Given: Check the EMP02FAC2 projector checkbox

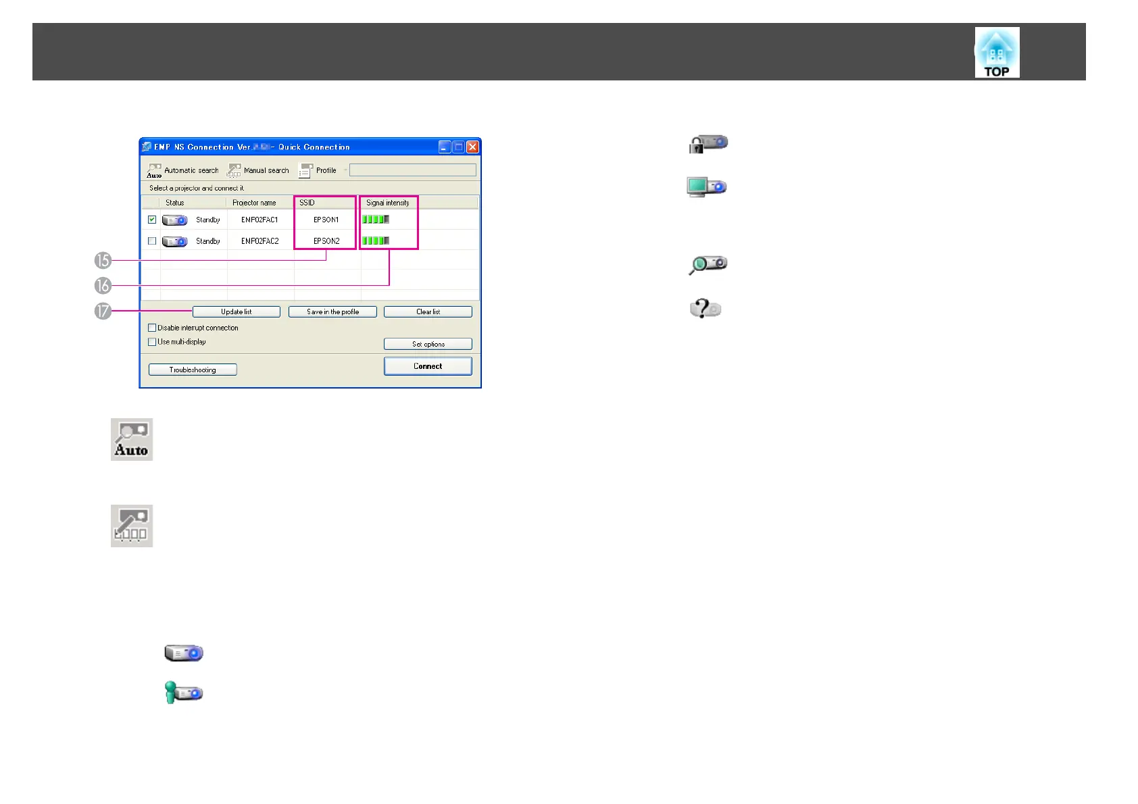Looking at the screenshot, I should point(152,241).
